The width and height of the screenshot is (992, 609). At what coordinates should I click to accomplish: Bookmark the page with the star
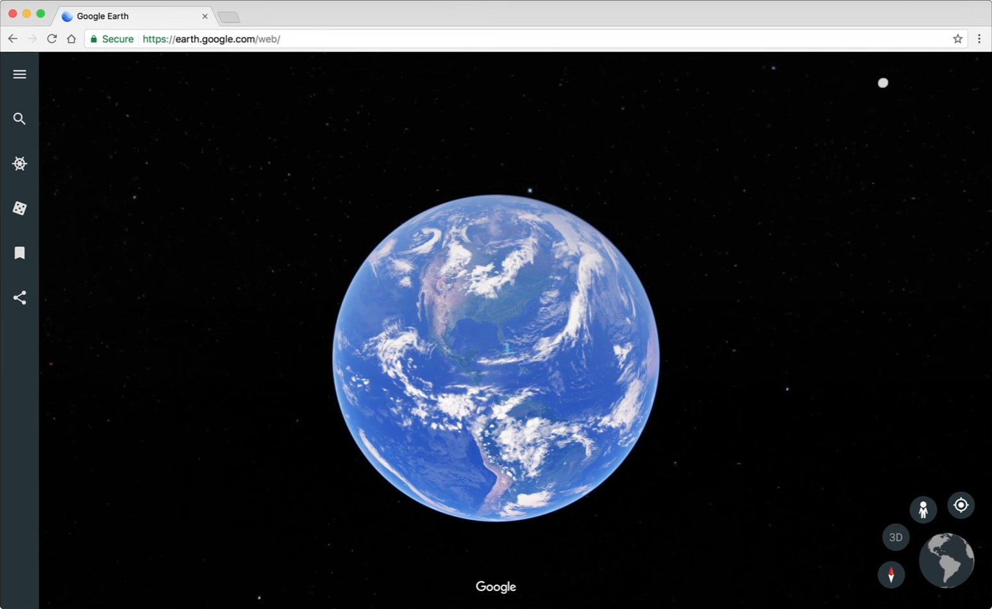[x=958, y=39]
